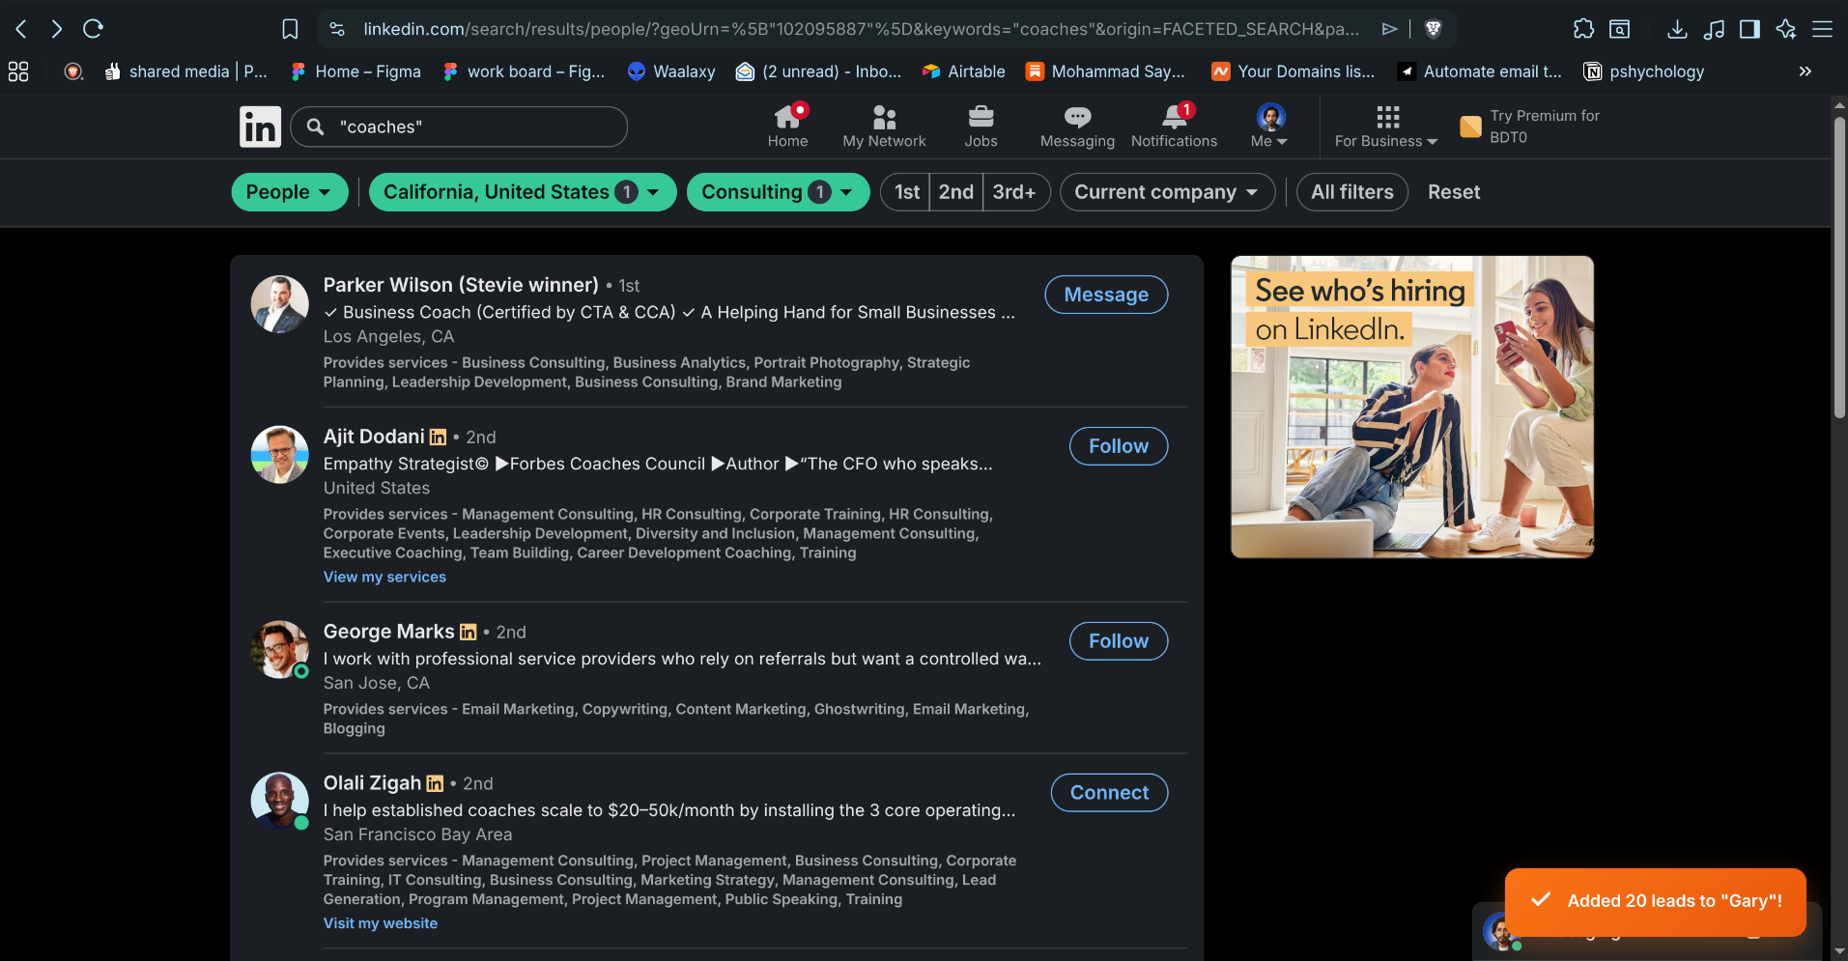1848x961 pixels.
Task: Open My Network
Action: (x=884, y=127)
